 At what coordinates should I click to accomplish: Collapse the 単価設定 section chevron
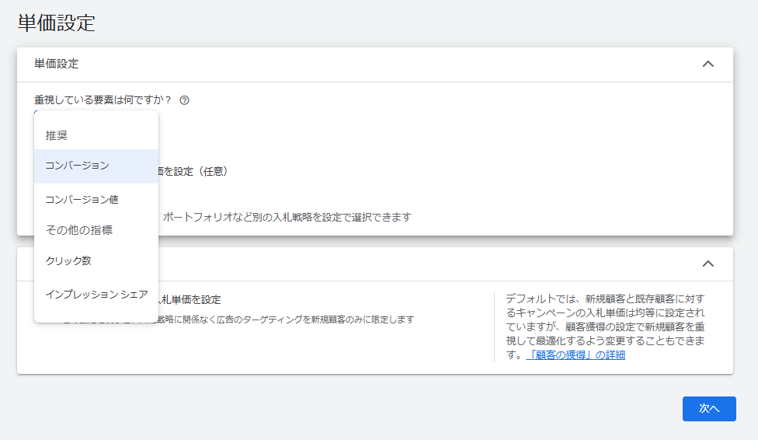[708, 64]
